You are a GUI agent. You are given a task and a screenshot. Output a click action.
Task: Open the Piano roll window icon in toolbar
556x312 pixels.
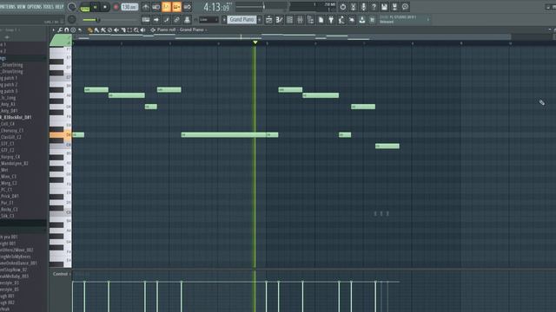coord(279,19)
